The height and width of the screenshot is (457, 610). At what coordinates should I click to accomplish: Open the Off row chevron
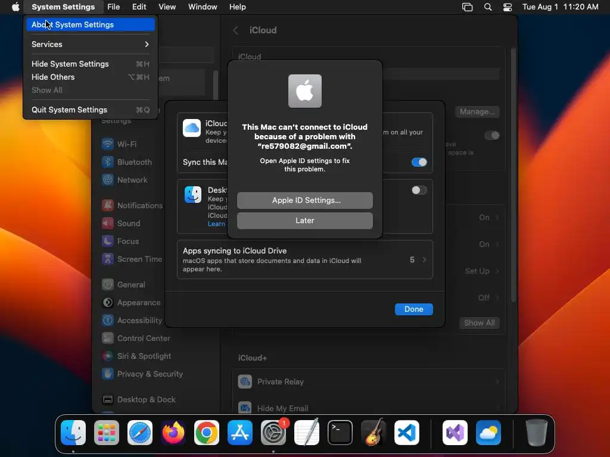coord(497,298)
